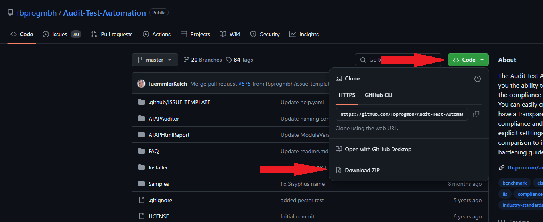Open the fbprogmbh owner link
The width and height of the screenshot is (543, 222).
37,13
